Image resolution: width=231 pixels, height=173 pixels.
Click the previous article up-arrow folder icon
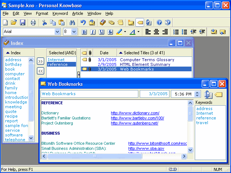[x=214, y=32]
